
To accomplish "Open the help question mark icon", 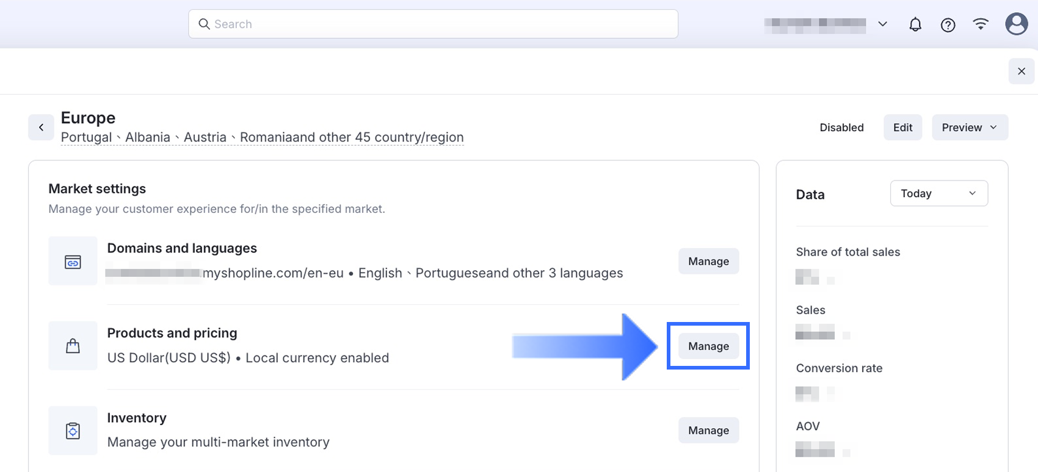I will click(948, 24).
